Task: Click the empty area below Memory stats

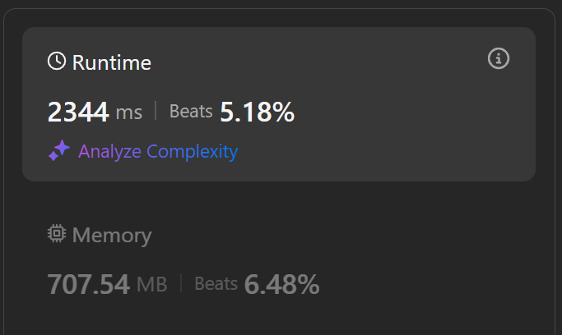Action: [x=280, y=320]
